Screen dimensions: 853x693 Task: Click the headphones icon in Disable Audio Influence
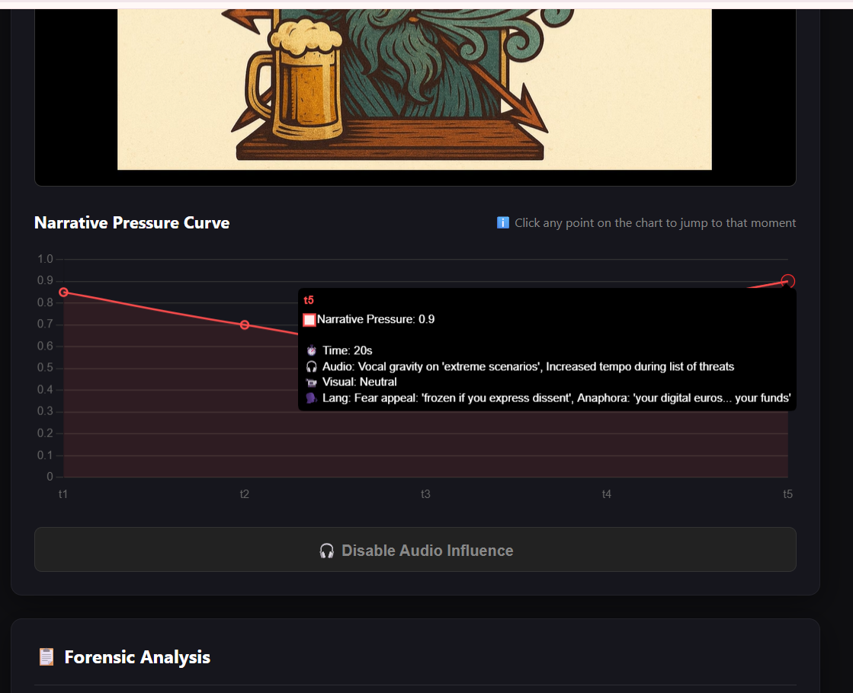coord(326,551)
